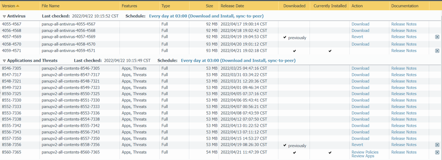Delete content 8558-7356 using the X icon
This screenshot has height=160, width=442.
pyautogui.click(x=437, y=145)
